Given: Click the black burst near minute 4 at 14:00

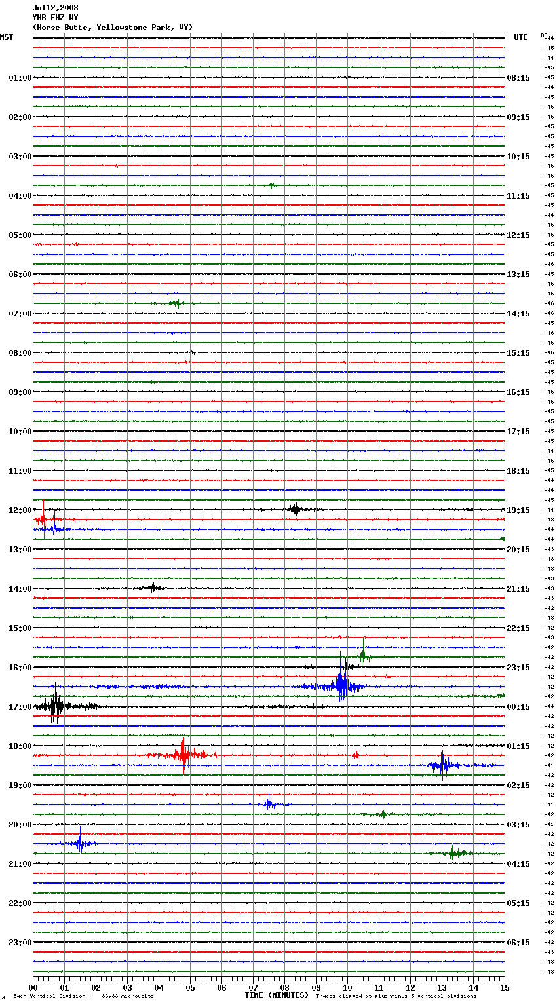Looking at the screenshot, I should tap(153, 588).
